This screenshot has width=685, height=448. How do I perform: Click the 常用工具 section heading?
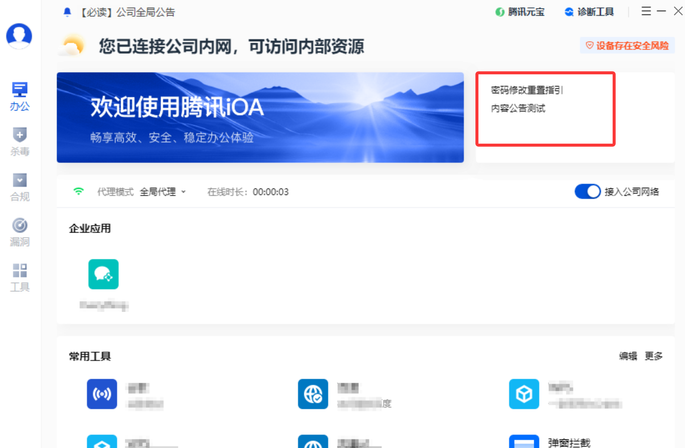[x=90, y=356]
